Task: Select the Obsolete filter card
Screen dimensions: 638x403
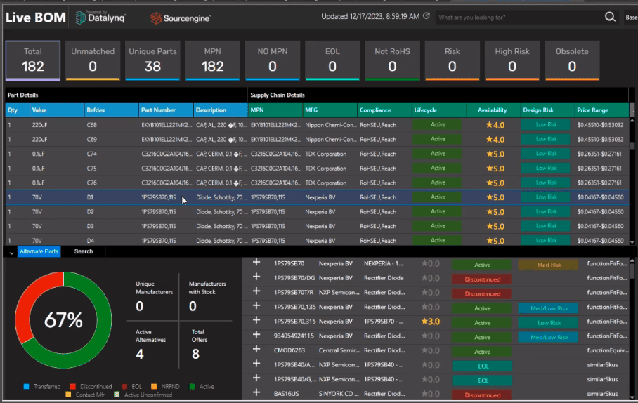Action: point(572,60)
